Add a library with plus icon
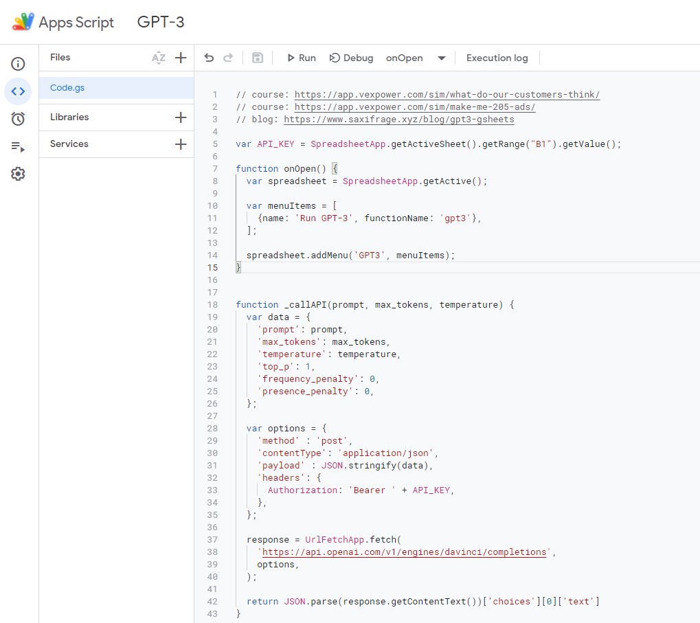700x623 pixels. pyautogui.click(x=181, y=117)
